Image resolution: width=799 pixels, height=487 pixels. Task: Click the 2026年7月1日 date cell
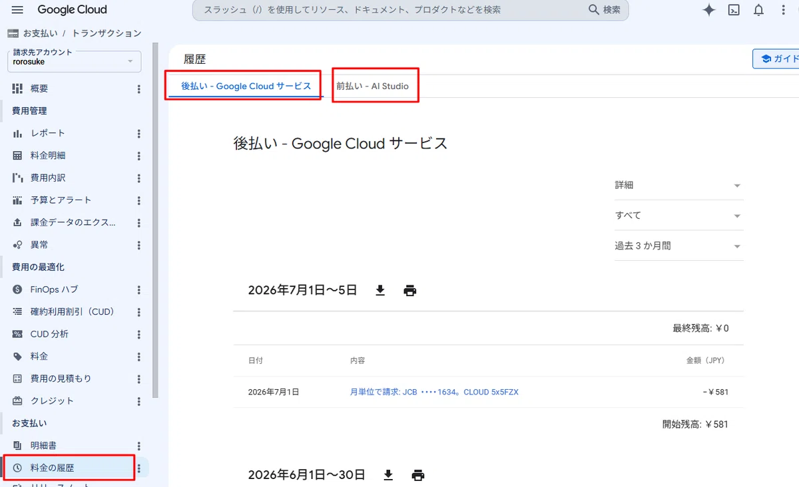pyautogui.click(x=274, y=392)
